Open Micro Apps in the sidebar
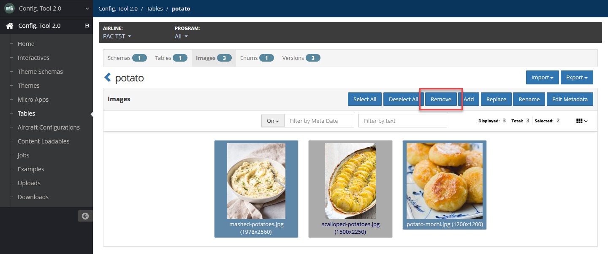The width and height of the screenshot is (608, 254). click(x=33, y=100)
